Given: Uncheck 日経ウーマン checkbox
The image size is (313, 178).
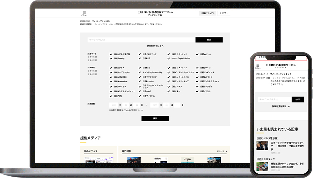Looking at the screenshot, I should click(169, 87).
